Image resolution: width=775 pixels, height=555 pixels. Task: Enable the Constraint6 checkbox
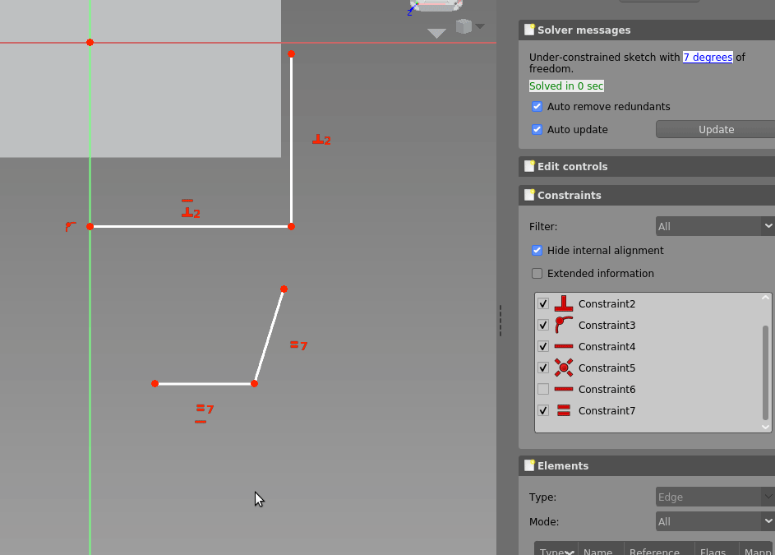click(542, 389)
